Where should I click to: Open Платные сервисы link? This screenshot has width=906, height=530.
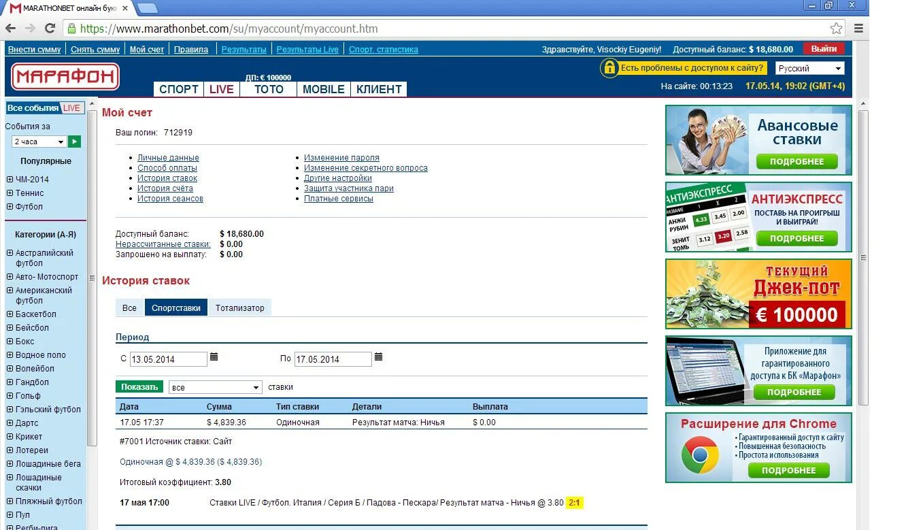point(339,199)
